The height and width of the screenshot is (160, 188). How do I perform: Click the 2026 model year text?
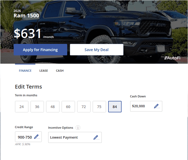(x=17, y=11)
